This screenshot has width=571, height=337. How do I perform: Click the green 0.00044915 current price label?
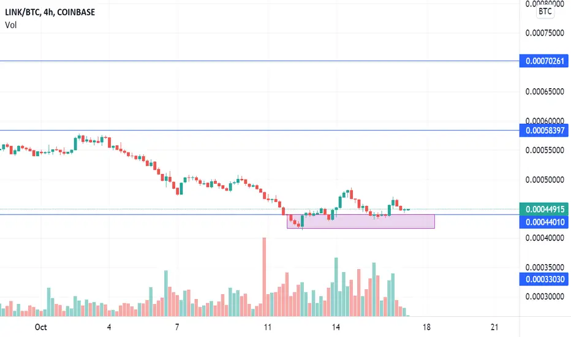tap(544, 209)
